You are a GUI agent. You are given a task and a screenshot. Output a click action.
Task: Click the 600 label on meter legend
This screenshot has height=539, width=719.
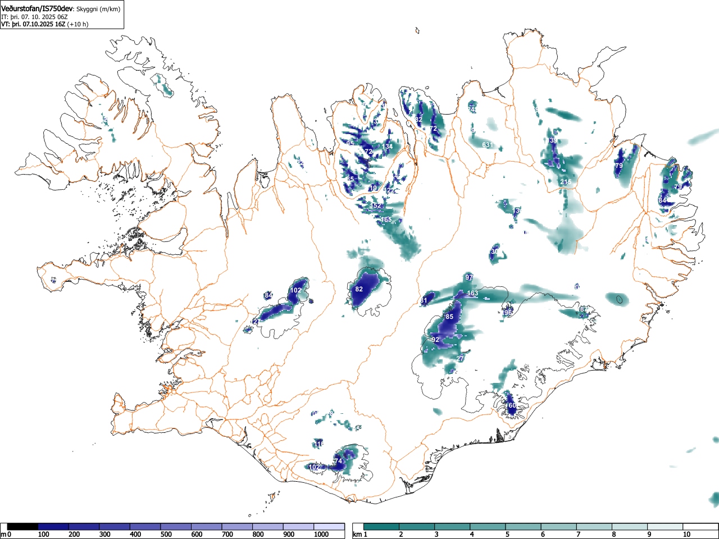click(197, 535)
